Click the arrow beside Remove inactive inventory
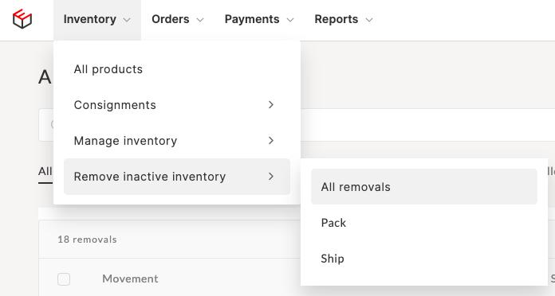This screenshot has width=555, height=296. click(x=271, y=177)
